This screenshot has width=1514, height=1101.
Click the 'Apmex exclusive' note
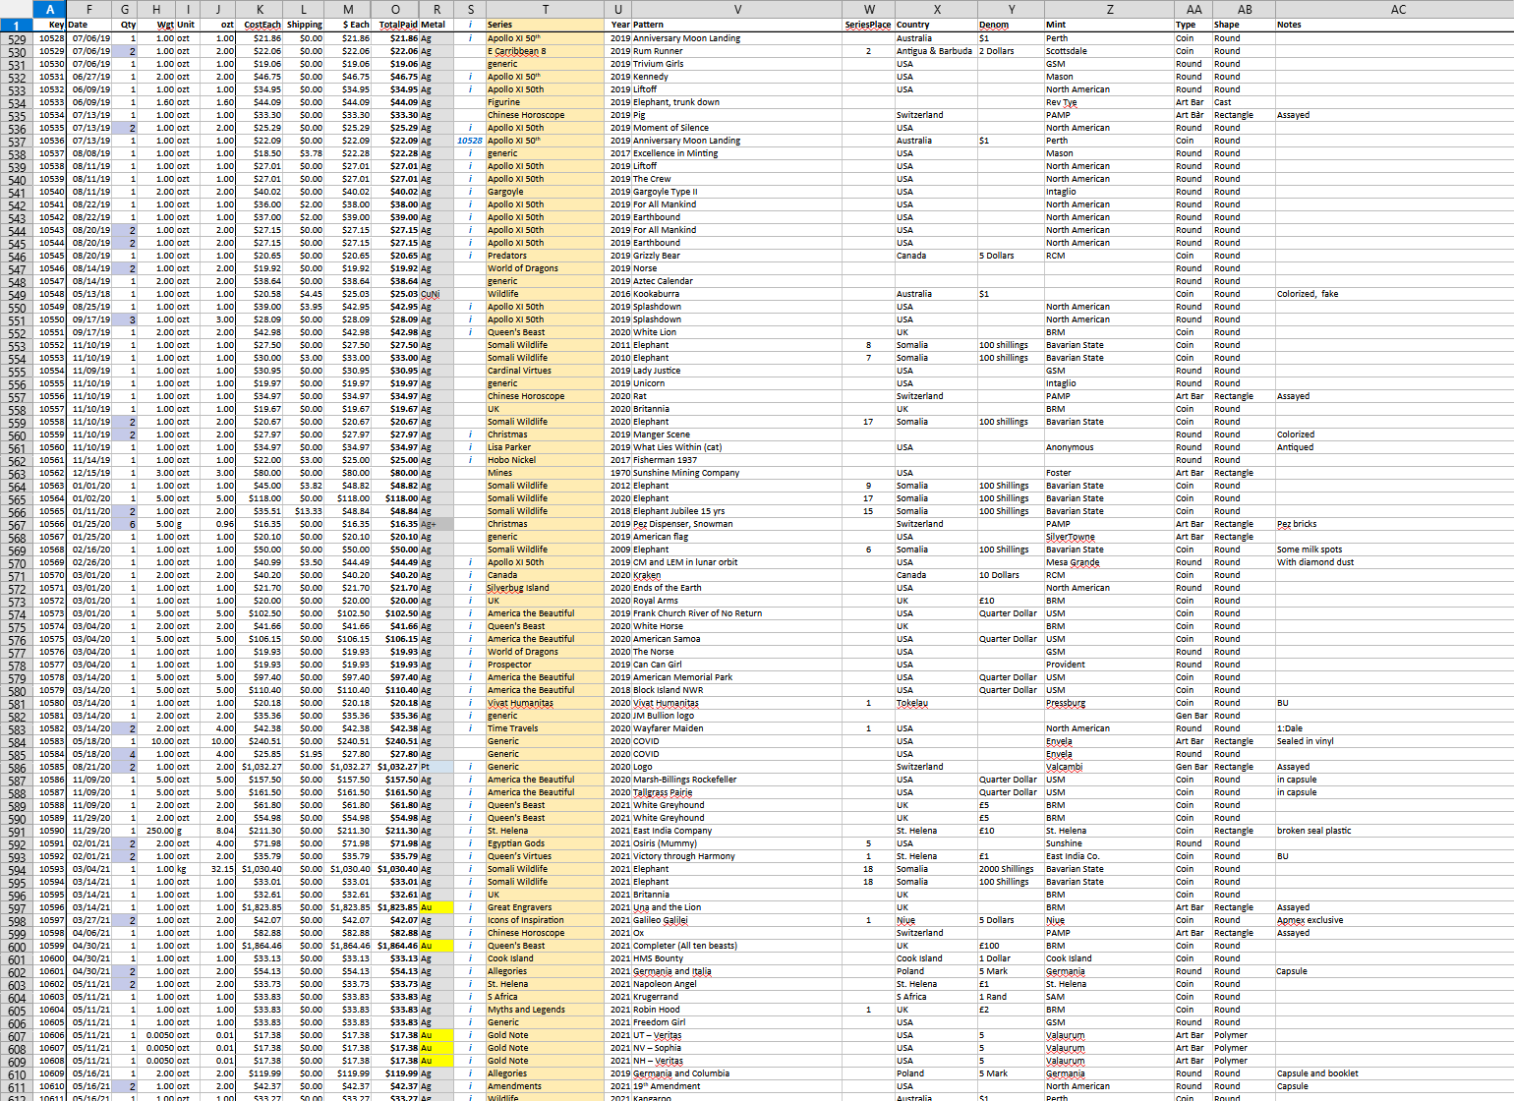(x=1398, y=920)
